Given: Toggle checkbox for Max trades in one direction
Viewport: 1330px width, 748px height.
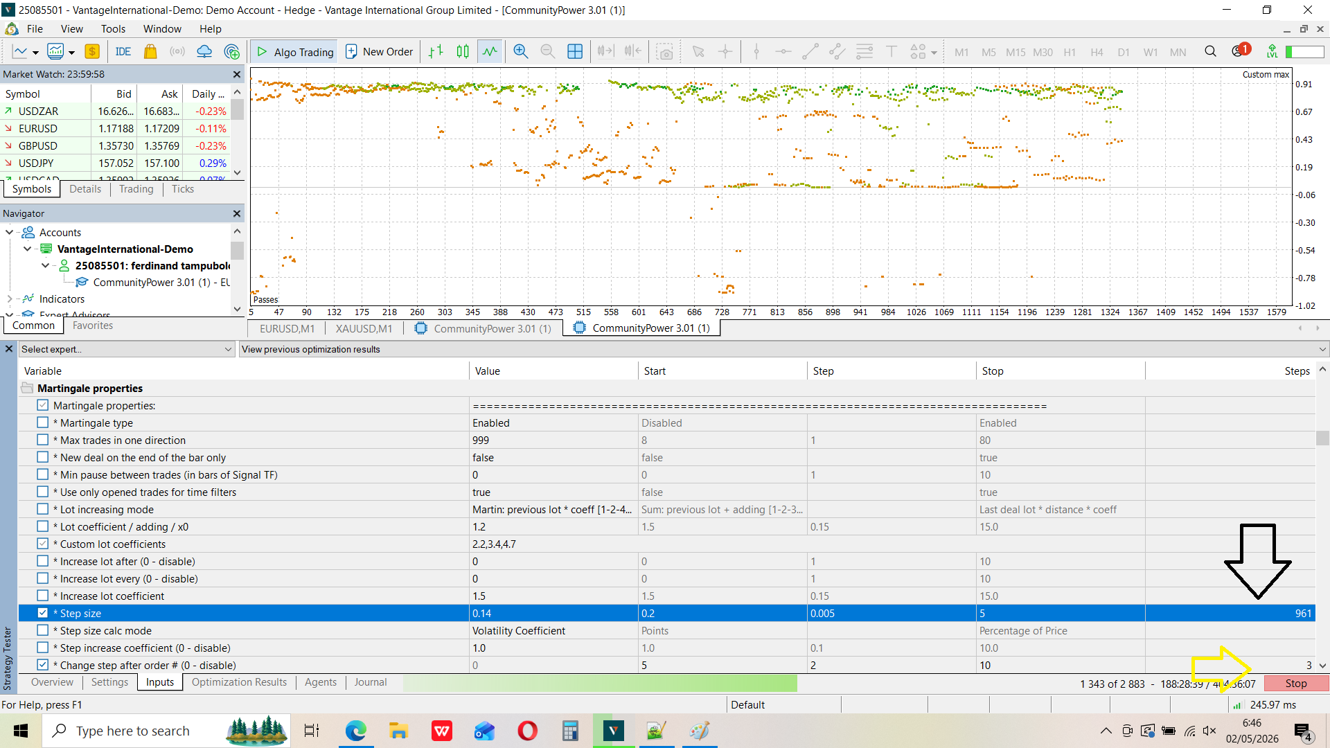Looking at the screenshot, I should tap(43, 440).
